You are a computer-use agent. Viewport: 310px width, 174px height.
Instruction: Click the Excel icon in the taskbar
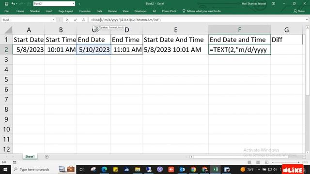point(216,170)
